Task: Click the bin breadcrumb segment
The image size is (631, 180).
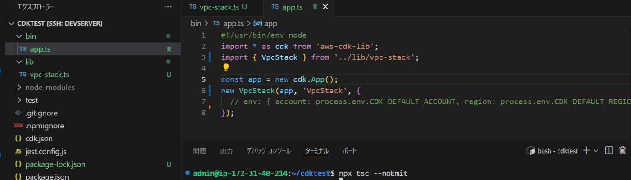Action: point(196,23)
